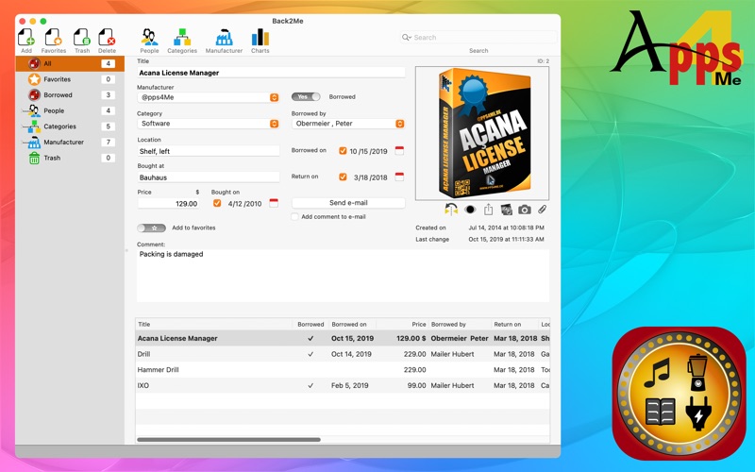This screenshot has height=472, width=755.
Task: Sort table by Borrowed by column header
Action: coord(460,324)
